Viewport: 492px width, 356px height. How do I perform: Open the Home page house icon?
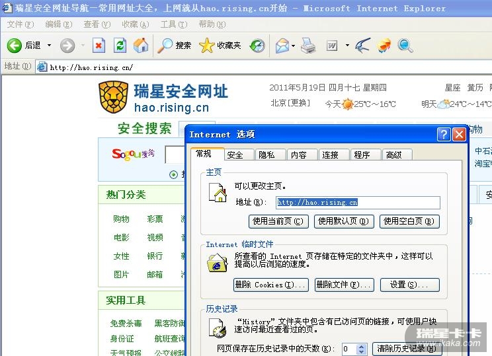141,46
